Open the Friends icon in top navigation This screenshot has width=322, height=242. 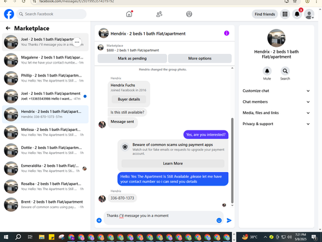[159, 14]
